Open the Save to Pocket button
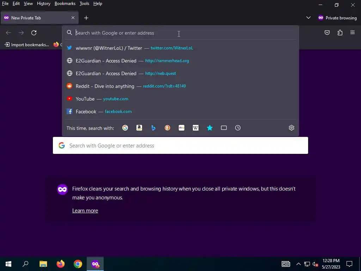 [x=327, y=33]
